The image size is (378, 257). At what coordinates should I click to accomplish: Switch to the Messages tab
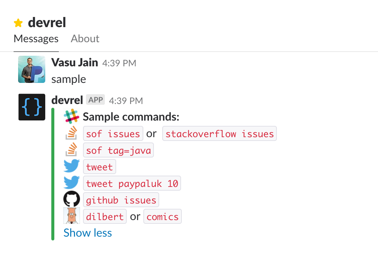click(x=36, y=39)
